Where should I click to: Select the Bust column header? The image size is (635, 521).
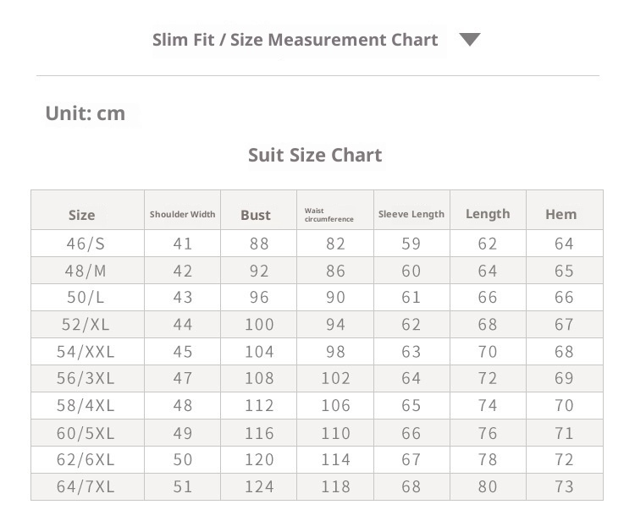[x=256, y=215]
